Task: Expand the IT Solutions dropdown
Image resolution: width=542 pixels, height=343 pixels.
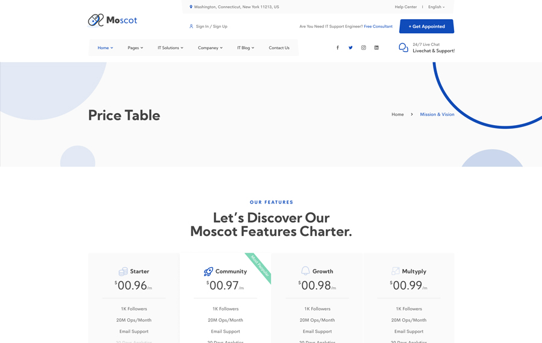Action: tap(170, 48)
